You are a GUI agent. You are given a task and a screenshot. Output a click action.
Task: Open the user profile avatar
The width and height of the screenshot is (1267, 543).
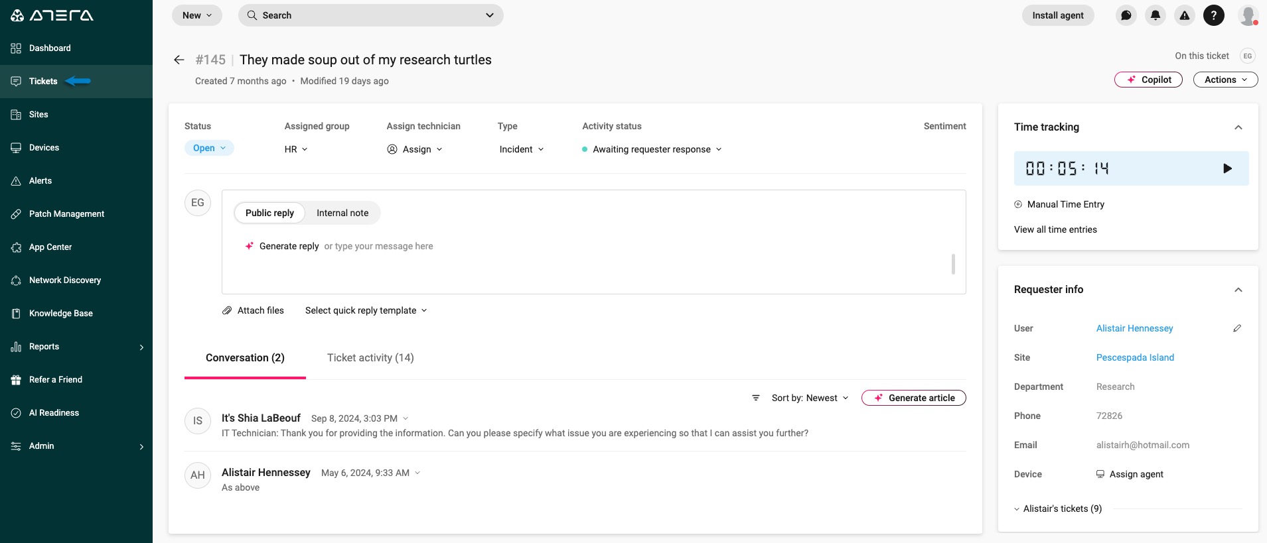pos(1248,15)
